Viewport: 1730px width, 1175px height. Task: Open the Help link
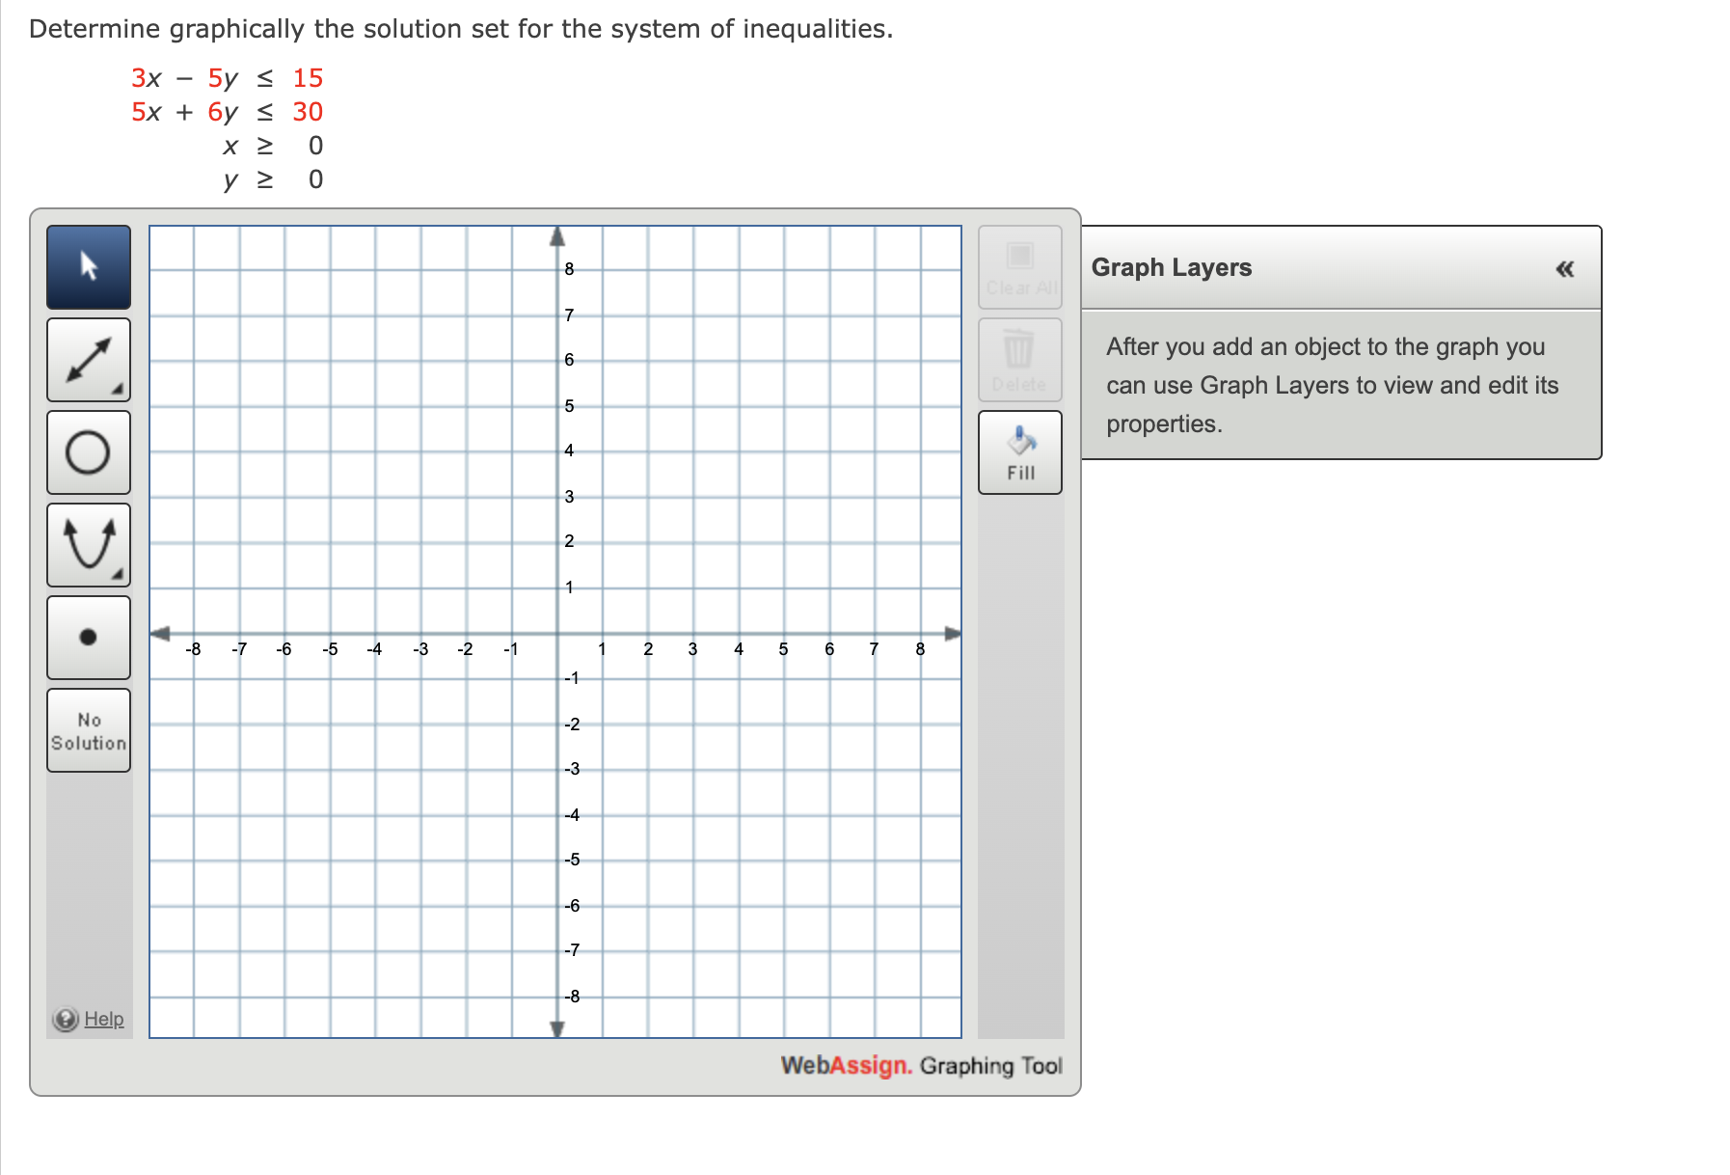pos(104,1019)
